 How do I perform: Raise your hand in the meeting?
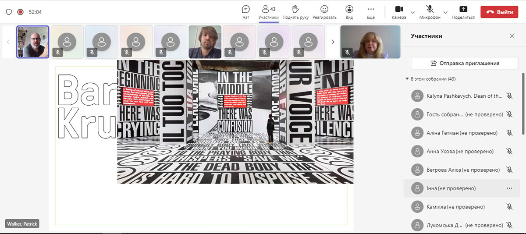(x=295, y=12)
